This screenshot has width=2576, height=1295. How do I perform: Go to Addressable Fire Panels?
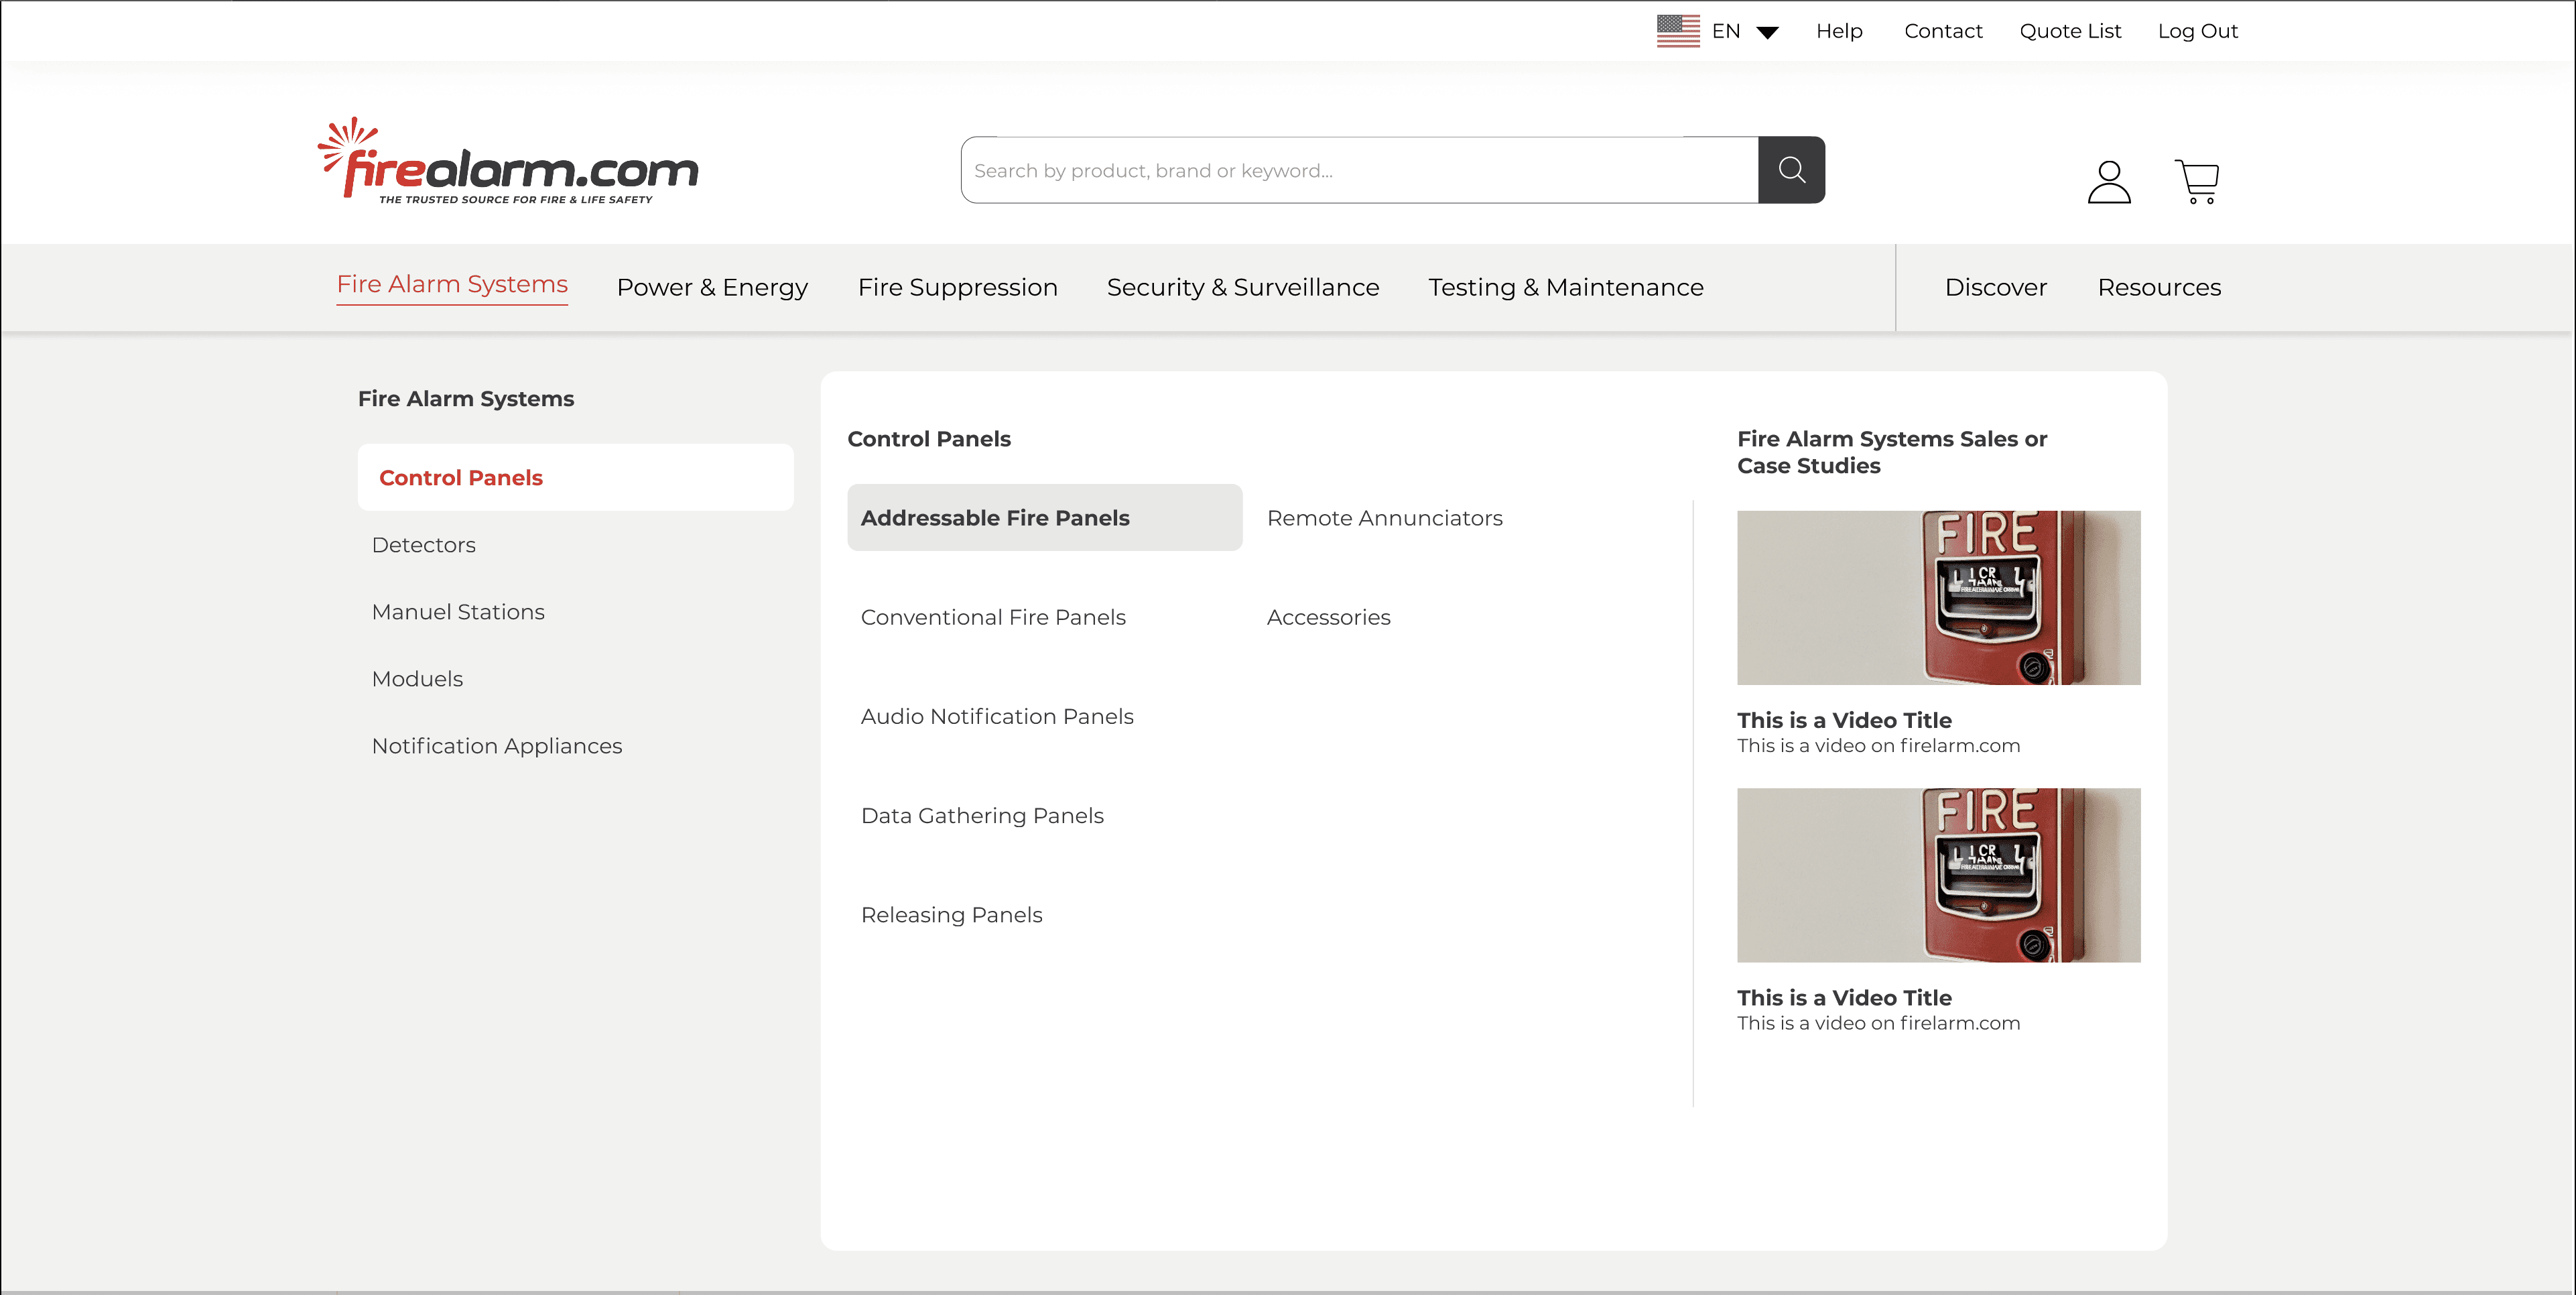coord(994,518)
